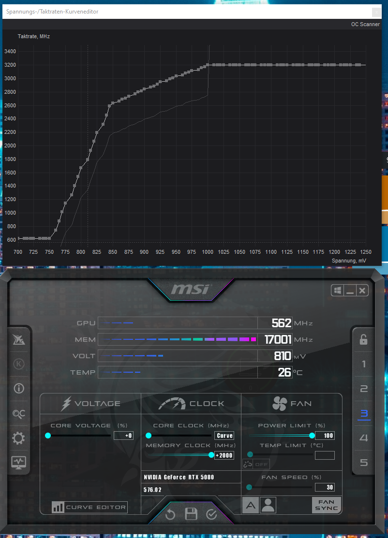388x538 pixels.
Task: Click NVIDIA GeForce RTX 5080 text
Action: (179, 477)
